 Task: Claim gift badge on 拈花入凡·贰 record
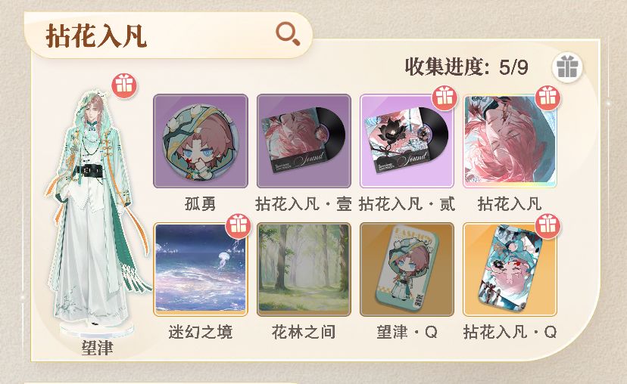[445, 98]
